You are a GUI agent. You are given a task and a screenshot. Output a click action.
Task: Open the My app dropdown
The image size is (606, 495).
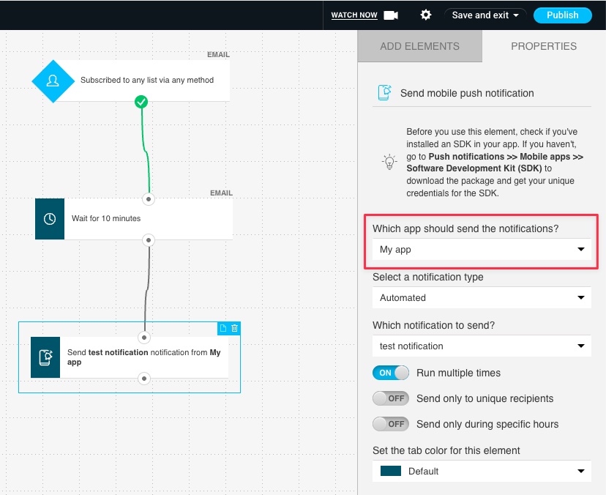click(x=481, y=250)
